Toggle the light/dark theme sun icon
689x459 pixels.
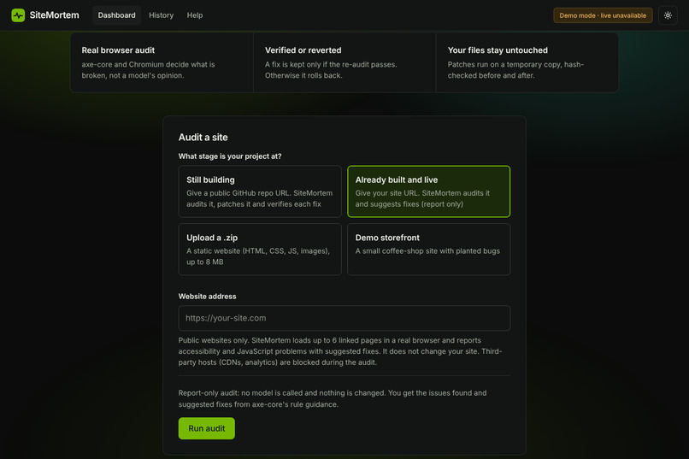click(x=668, y=15)
